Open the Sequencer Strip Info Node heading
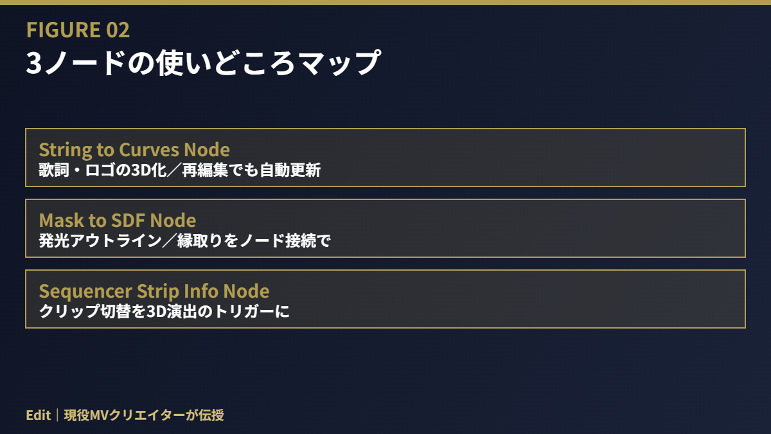 point(154,291)
